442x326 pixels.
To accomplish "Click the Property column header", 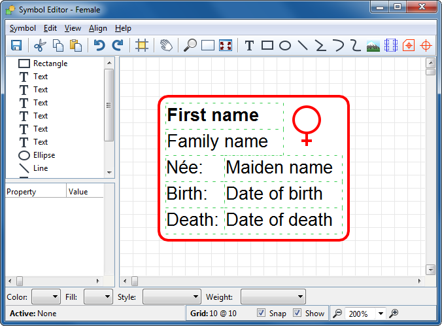I will [x=35, y=192].
